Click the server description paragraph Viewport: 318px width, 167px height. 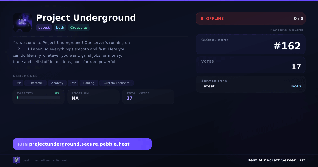(72, 52)
